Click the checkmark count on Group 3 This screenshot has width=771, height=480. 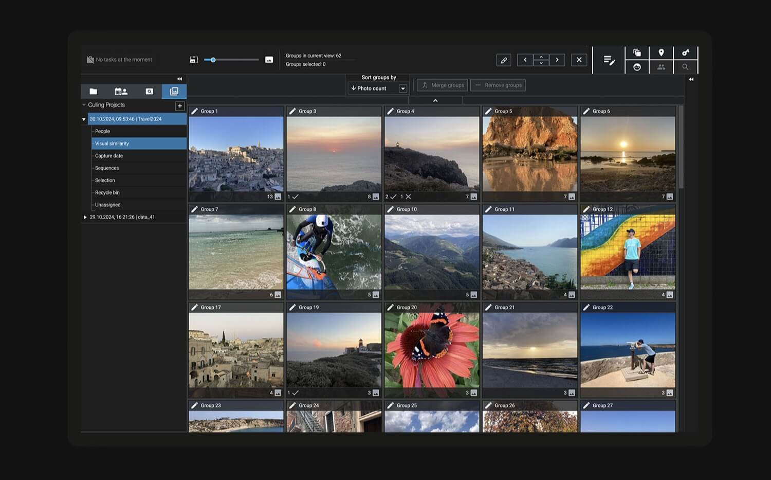(x=293, y=197)
